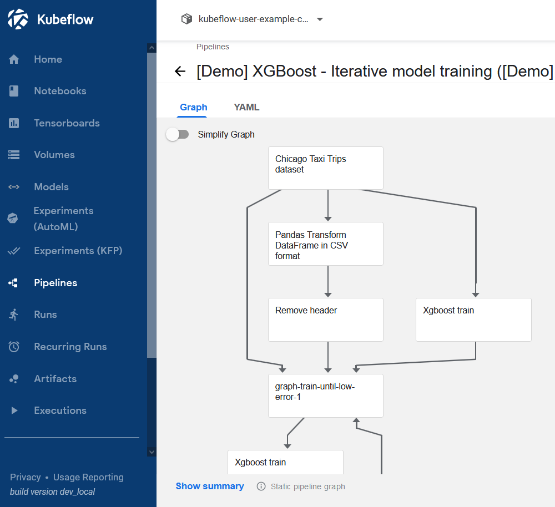Select the Artifacts sidebar icon
This screenshot has width=555, height=507.
click(13, 378)
